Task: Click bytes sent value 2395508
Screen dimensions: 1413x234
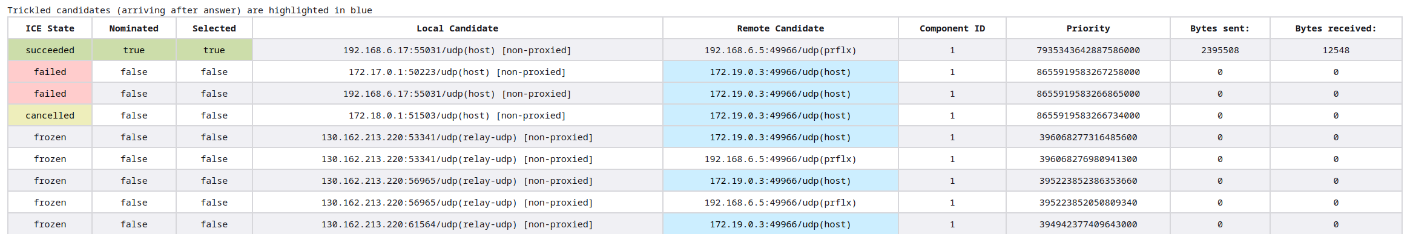Action: tap(1220, 50)
